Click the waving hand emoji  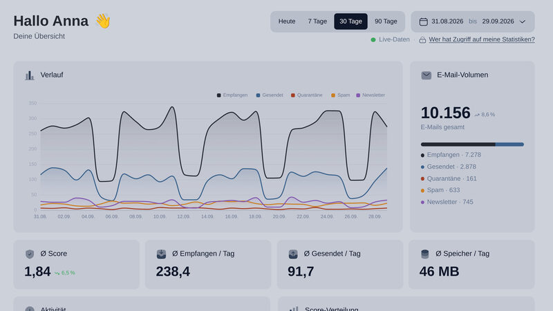point(103,21)
